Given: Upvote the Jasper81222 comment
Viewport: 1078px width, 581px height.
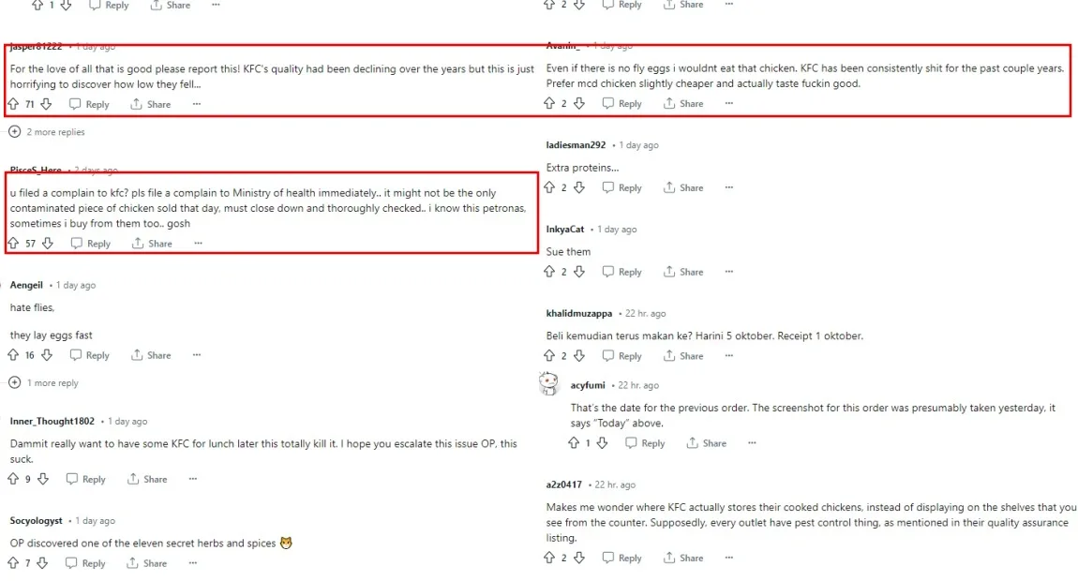Looking at the screenshot, I should coord(14,104).
